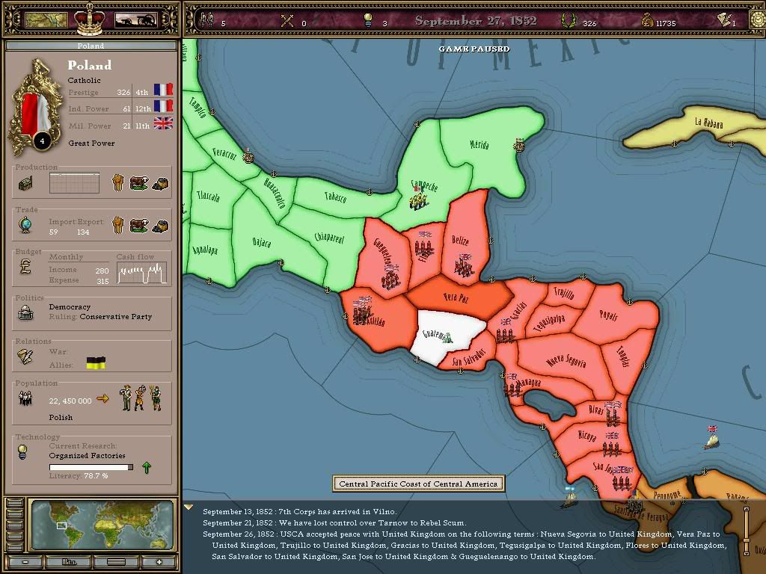The height and width of the screenshot is (574, 766).
Task: Click the Poland title bar atop the sidebar
Action: pyautogui.click(x=90, y=46)
